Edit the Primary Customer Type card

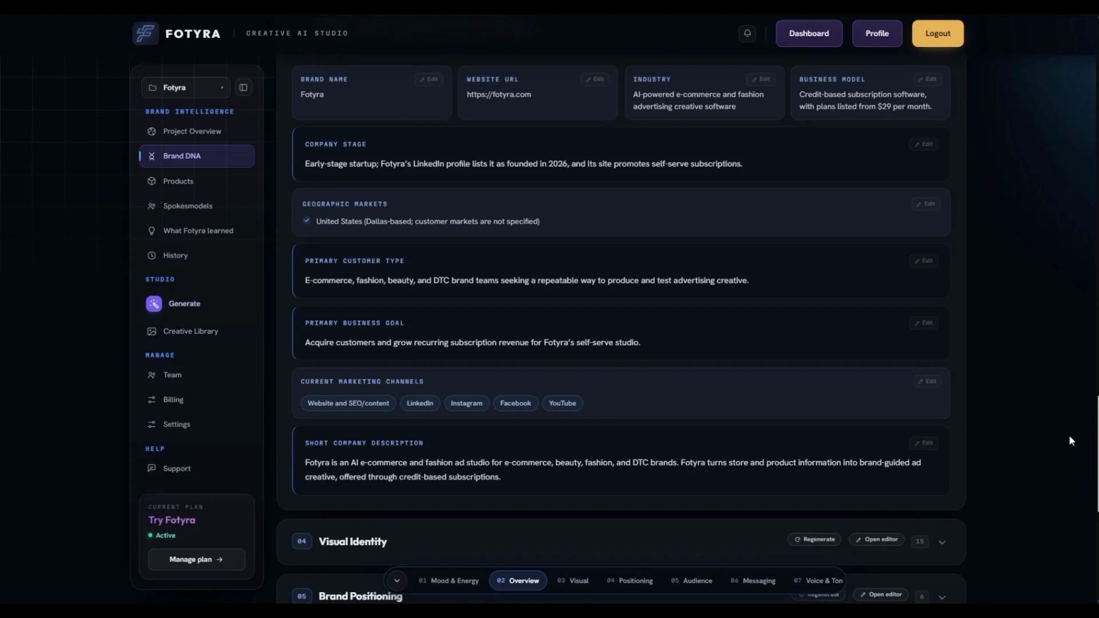click(923, 261)
